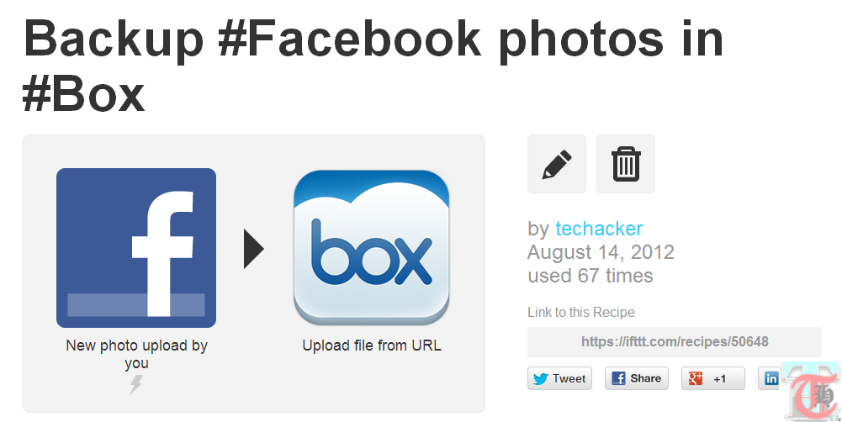Image resolution: width=842 pixels, height=422 pixels.
Task: Click the "Upload file from URL" caption
Action: [x=372, y=346]
